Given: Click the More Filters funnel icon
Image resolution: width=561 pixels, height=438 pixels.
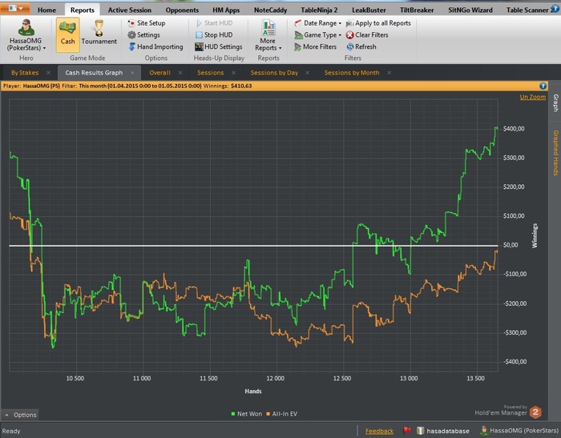Looking at the screenshot, I should [296, 47].
